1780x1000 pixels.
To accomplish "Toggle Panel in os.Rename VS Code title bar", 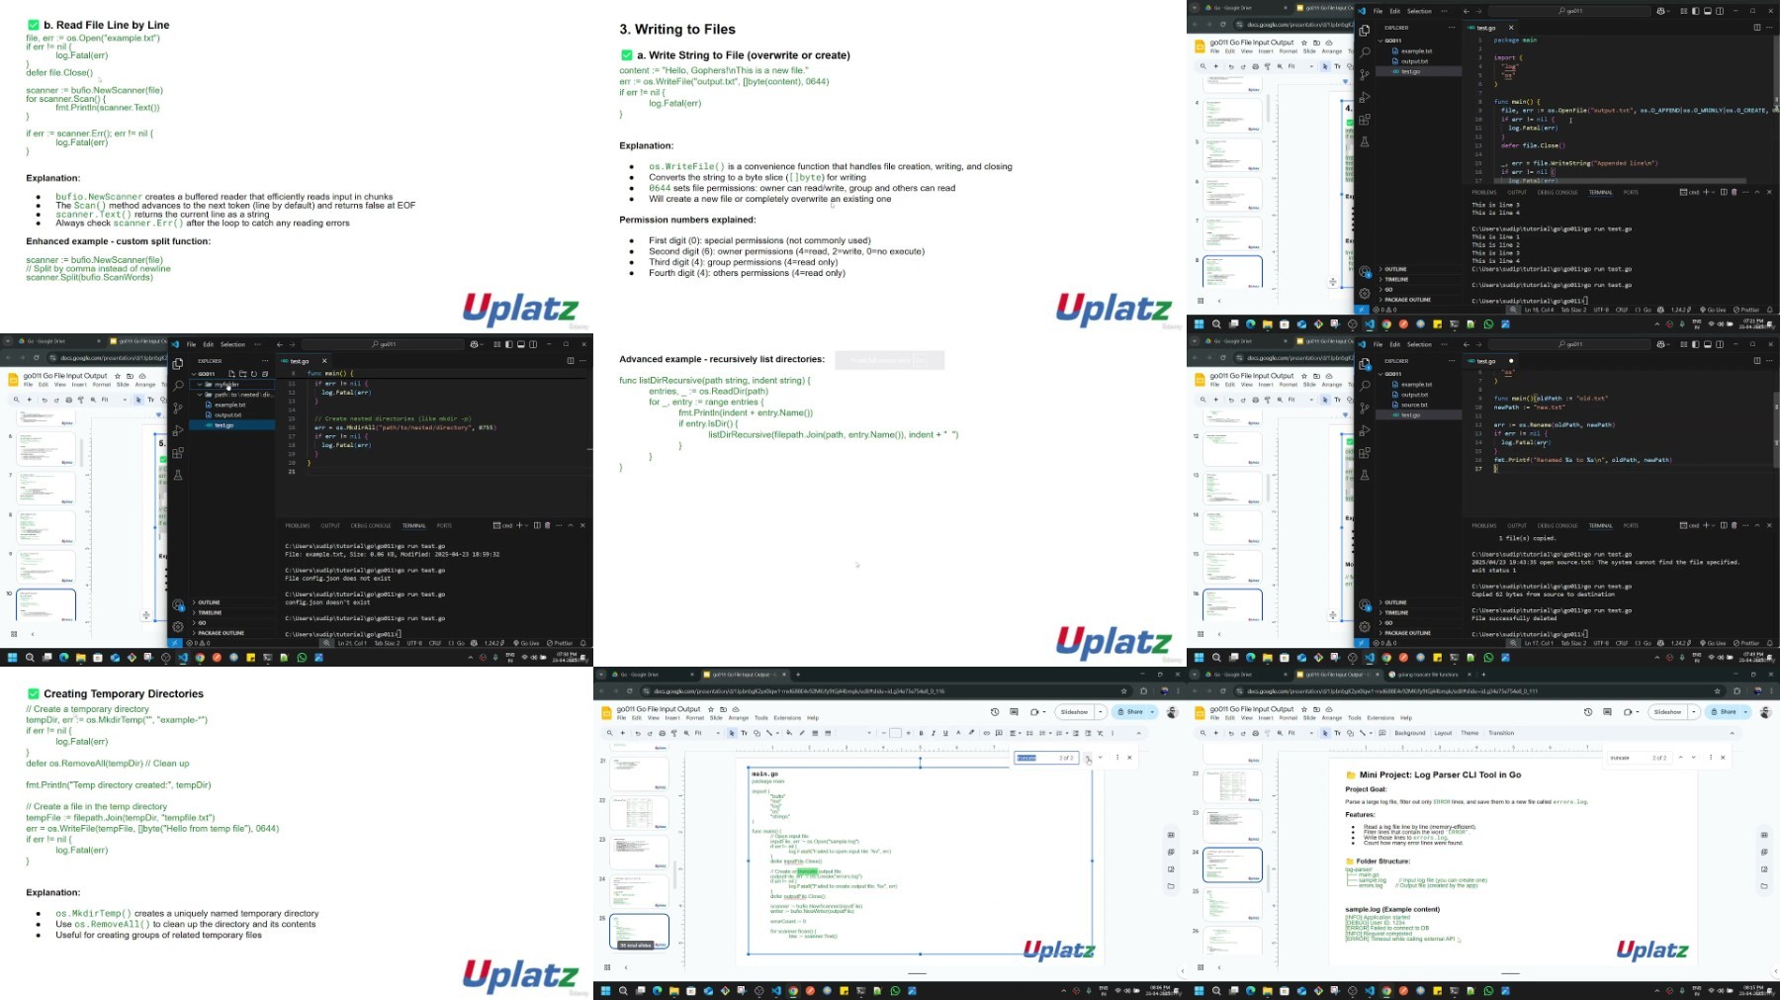I will pyautogui.click(x=1708, y=344).
